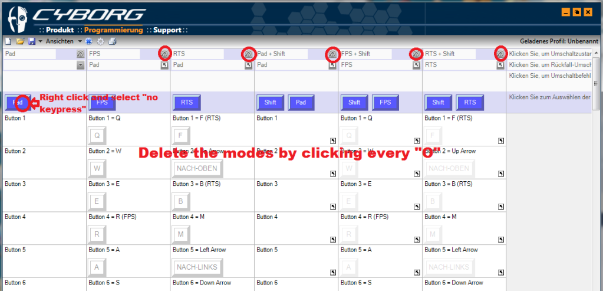Click the R key in FPS Button 4
603x291 pixels.
pos(97,234)
